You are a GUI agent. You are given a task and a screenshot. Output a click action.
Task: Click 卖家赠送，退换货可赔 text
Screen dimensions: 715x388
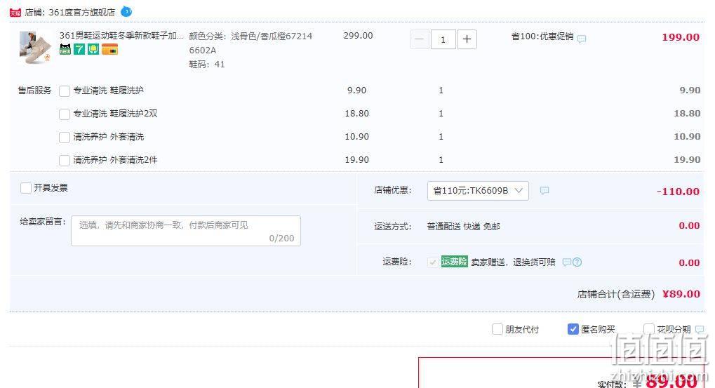click(x=513, y=262)
